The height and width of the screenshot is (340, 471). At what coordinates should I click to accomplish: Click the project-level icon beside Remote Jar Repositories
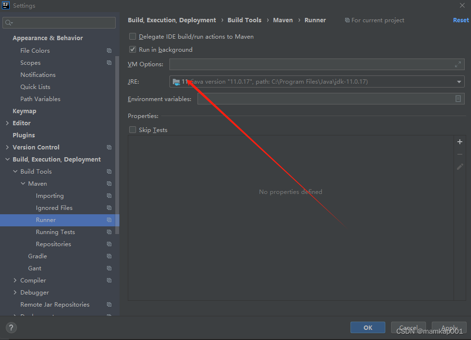109,305
